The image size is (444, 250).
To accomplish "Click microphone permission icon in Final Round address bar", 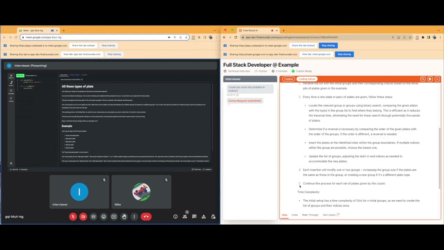I will pyautogui.click(x=393, y=37).
